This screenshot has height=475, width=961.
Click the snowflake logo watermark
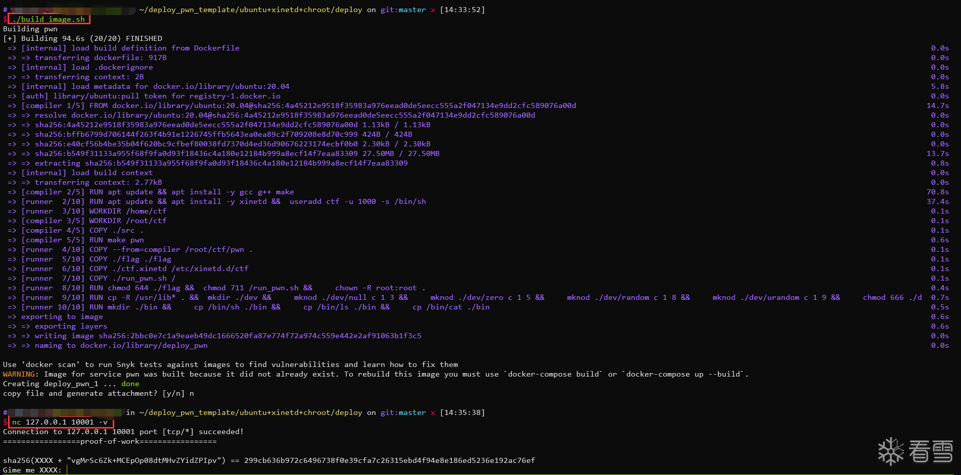891,451
